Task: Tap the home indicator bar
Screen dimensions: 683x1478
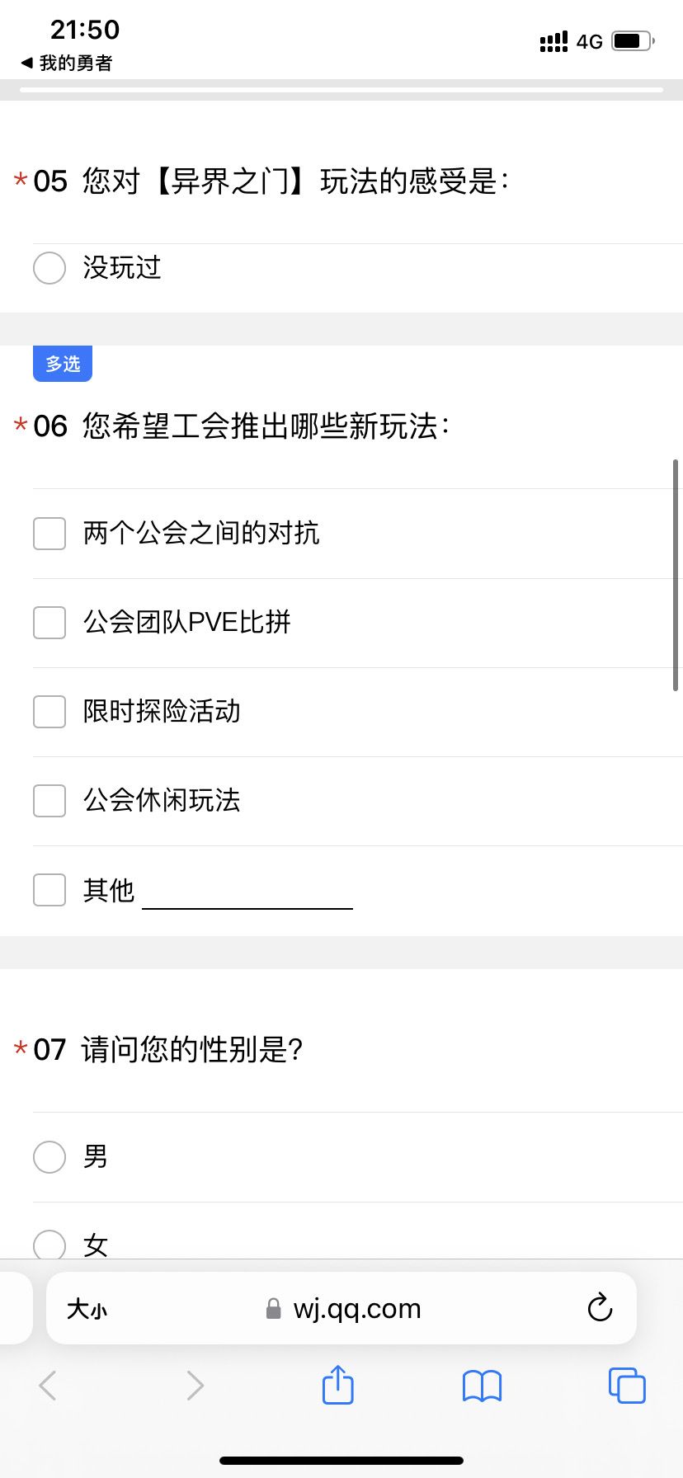Action: coord(341,1461)
